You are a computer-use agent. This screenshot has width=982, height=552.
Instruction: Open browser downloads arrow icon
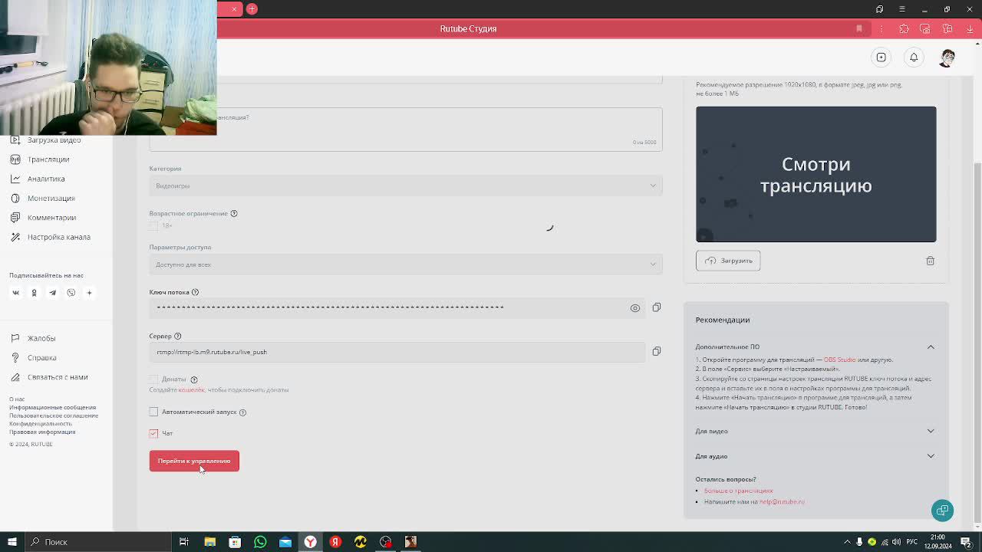tap(970, 28)
